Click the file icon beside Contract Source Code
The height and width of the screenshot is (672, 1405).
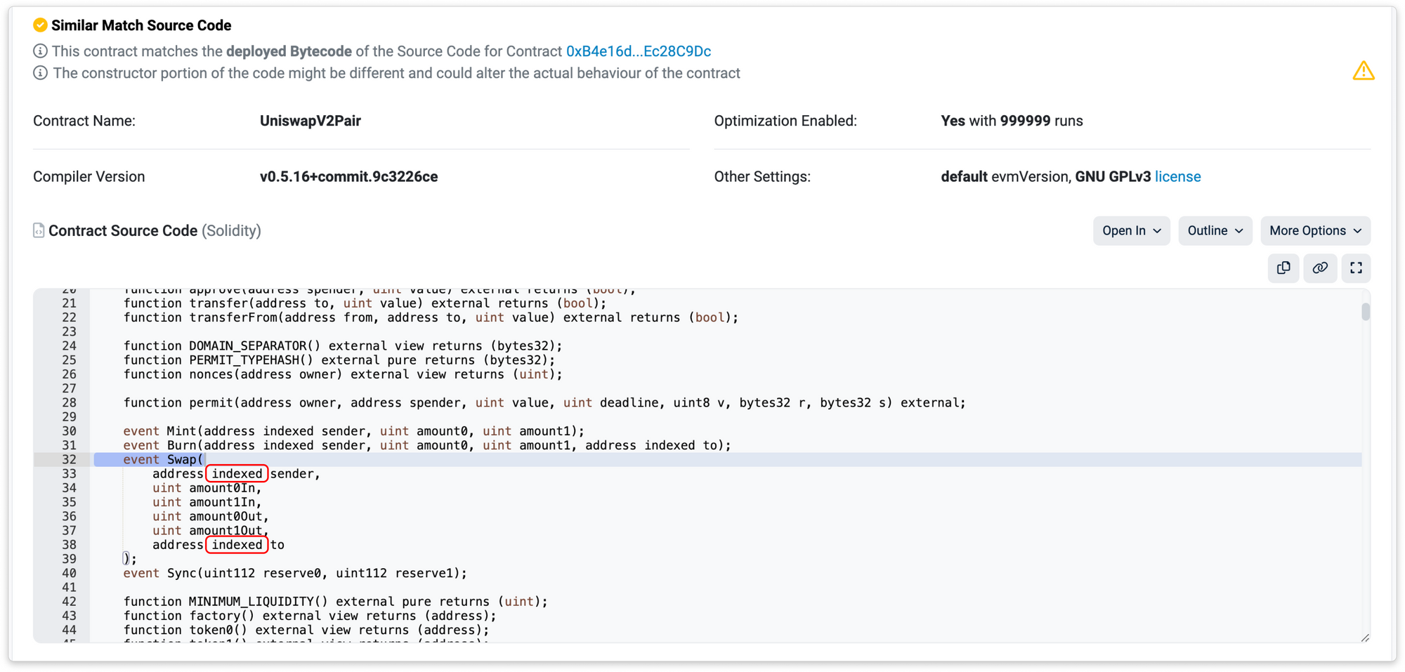(39, 231)
